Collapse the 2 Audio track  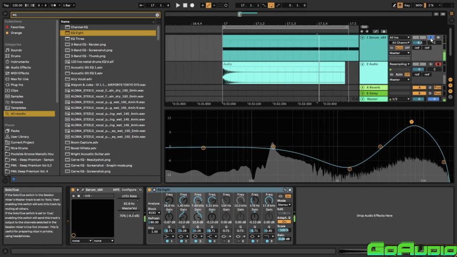point(362,64)
